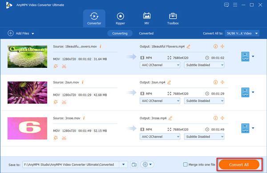The width and height of the screenshot is (267, 173).
Task: Start conversion with Convert All button
Action: [239, 165]
